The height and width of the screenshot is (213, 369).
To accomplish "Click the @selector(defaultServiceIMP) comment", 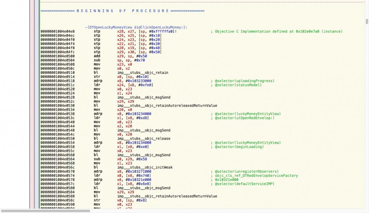I will coord(242,184).
